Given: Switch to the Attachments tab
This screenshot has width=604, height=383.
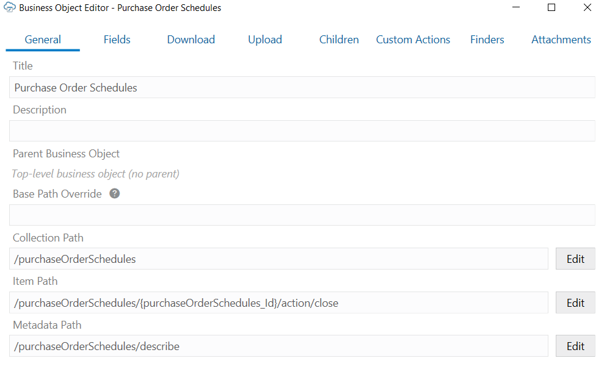Looking at the screenshot, I should [x=561, y=39].
